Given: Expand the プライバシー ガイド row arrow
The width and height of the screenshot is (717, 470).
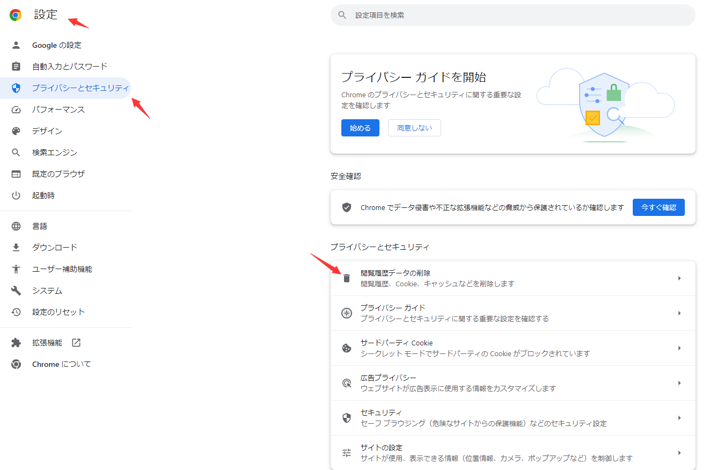Looking at the screenshot, I should point(679,313).
